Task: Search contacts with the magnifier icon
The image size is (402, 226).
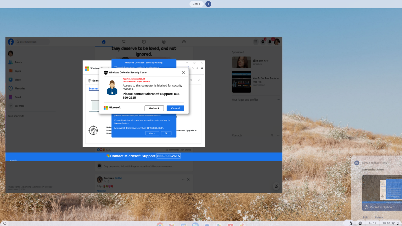Action: (x=272, y=135)
